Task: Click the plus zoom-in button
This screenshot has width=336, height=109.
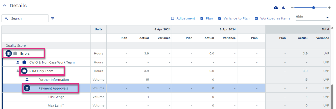Action: (x=329, y=8)
